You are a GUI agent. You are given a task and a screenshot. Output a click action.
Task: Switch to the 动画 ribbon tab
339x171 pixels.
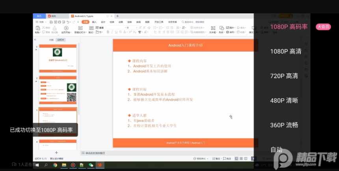pyautogui.click(x=121, y=22)
